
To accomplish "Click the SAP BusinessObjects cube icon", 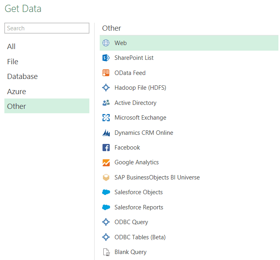I will [106, 177].
